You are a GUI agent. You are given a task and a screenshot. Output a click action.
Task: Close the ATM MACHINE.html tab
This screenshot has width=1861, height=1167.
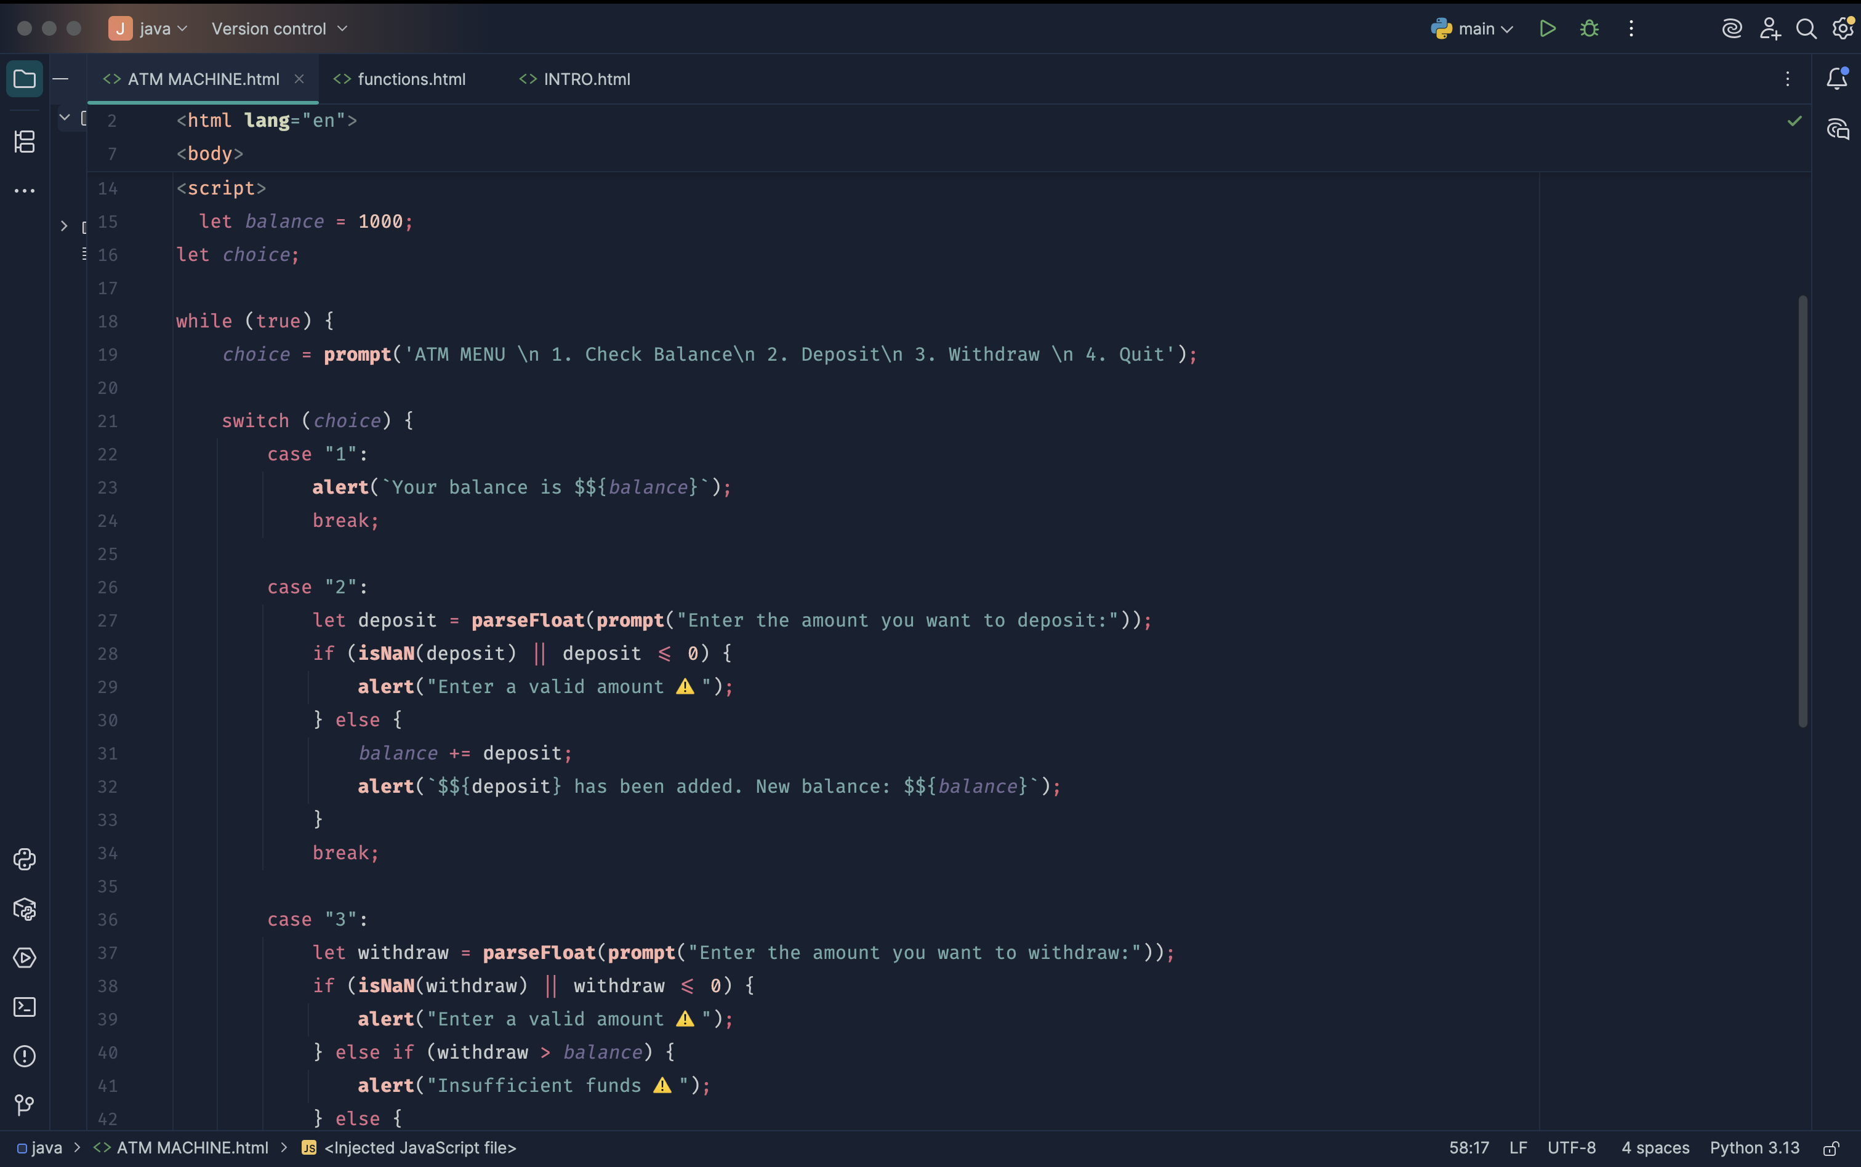click(299, 79)
